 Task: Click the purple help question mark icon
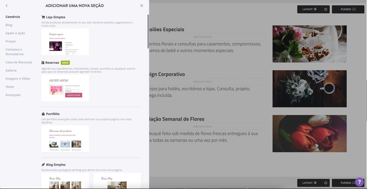[359, 182]
